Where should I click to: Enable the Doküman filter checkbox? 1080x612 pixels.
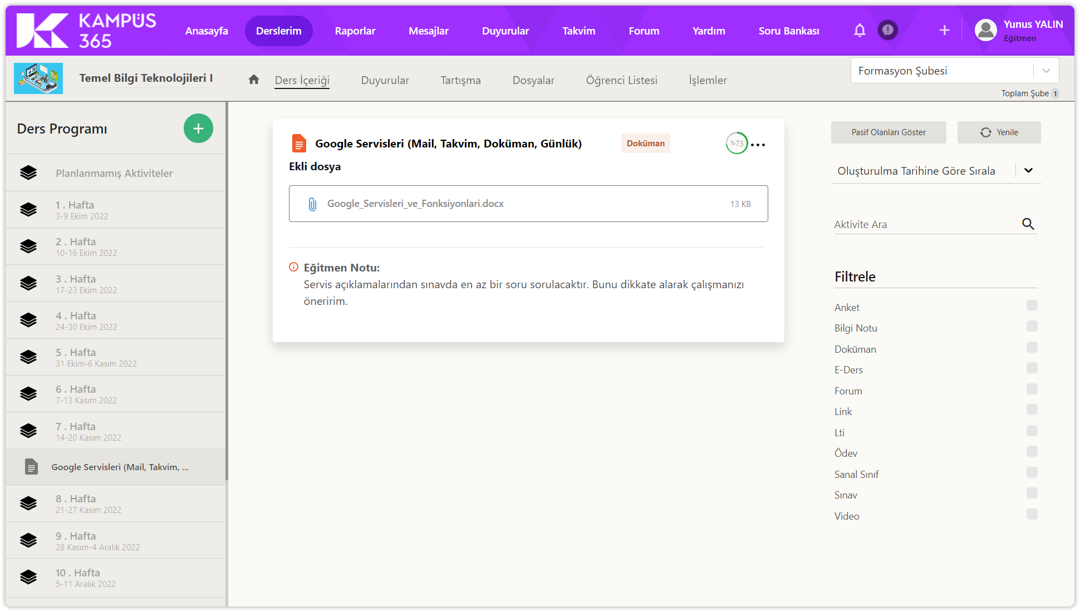pyautogui.click(x=1032, y=348)
